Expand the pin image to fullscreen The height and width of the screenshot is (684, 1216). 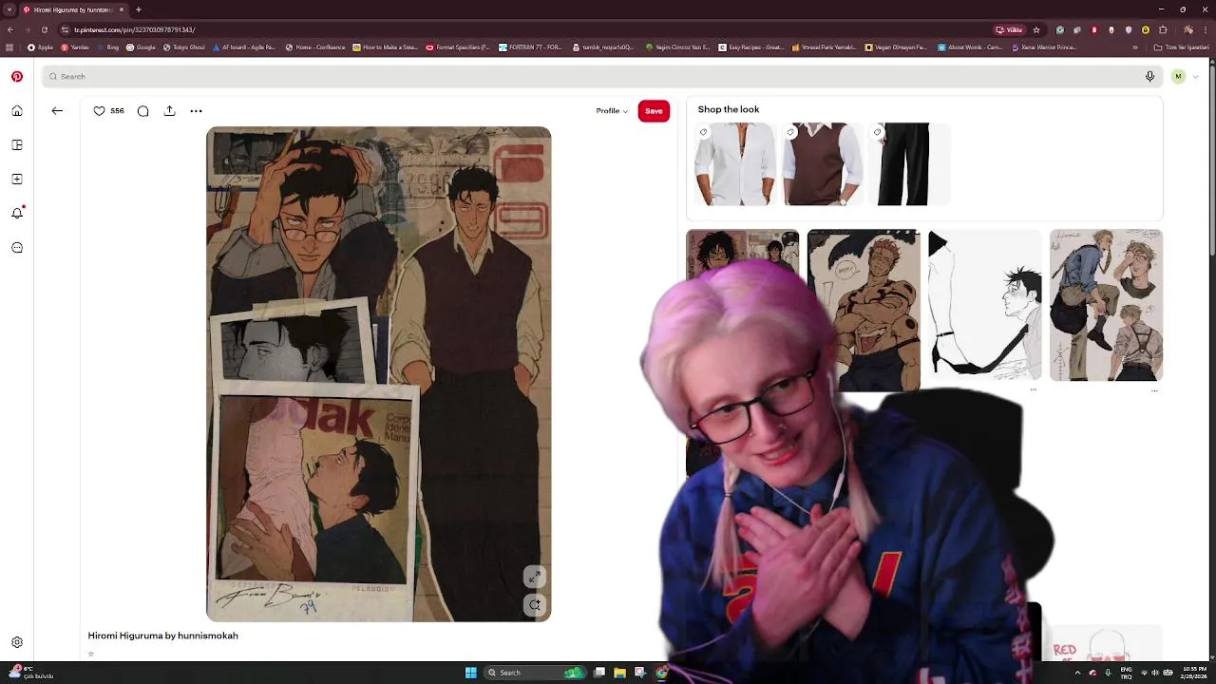[535, 577]
